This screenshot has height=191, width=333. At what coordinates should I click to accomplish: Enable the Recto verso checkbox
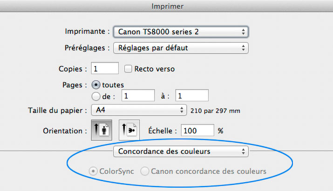(128, 69)
